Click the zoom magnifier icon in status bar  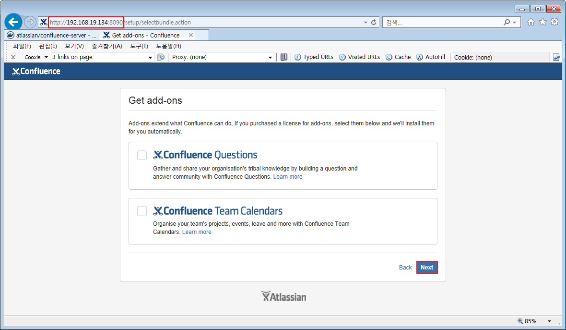(520, 321)
